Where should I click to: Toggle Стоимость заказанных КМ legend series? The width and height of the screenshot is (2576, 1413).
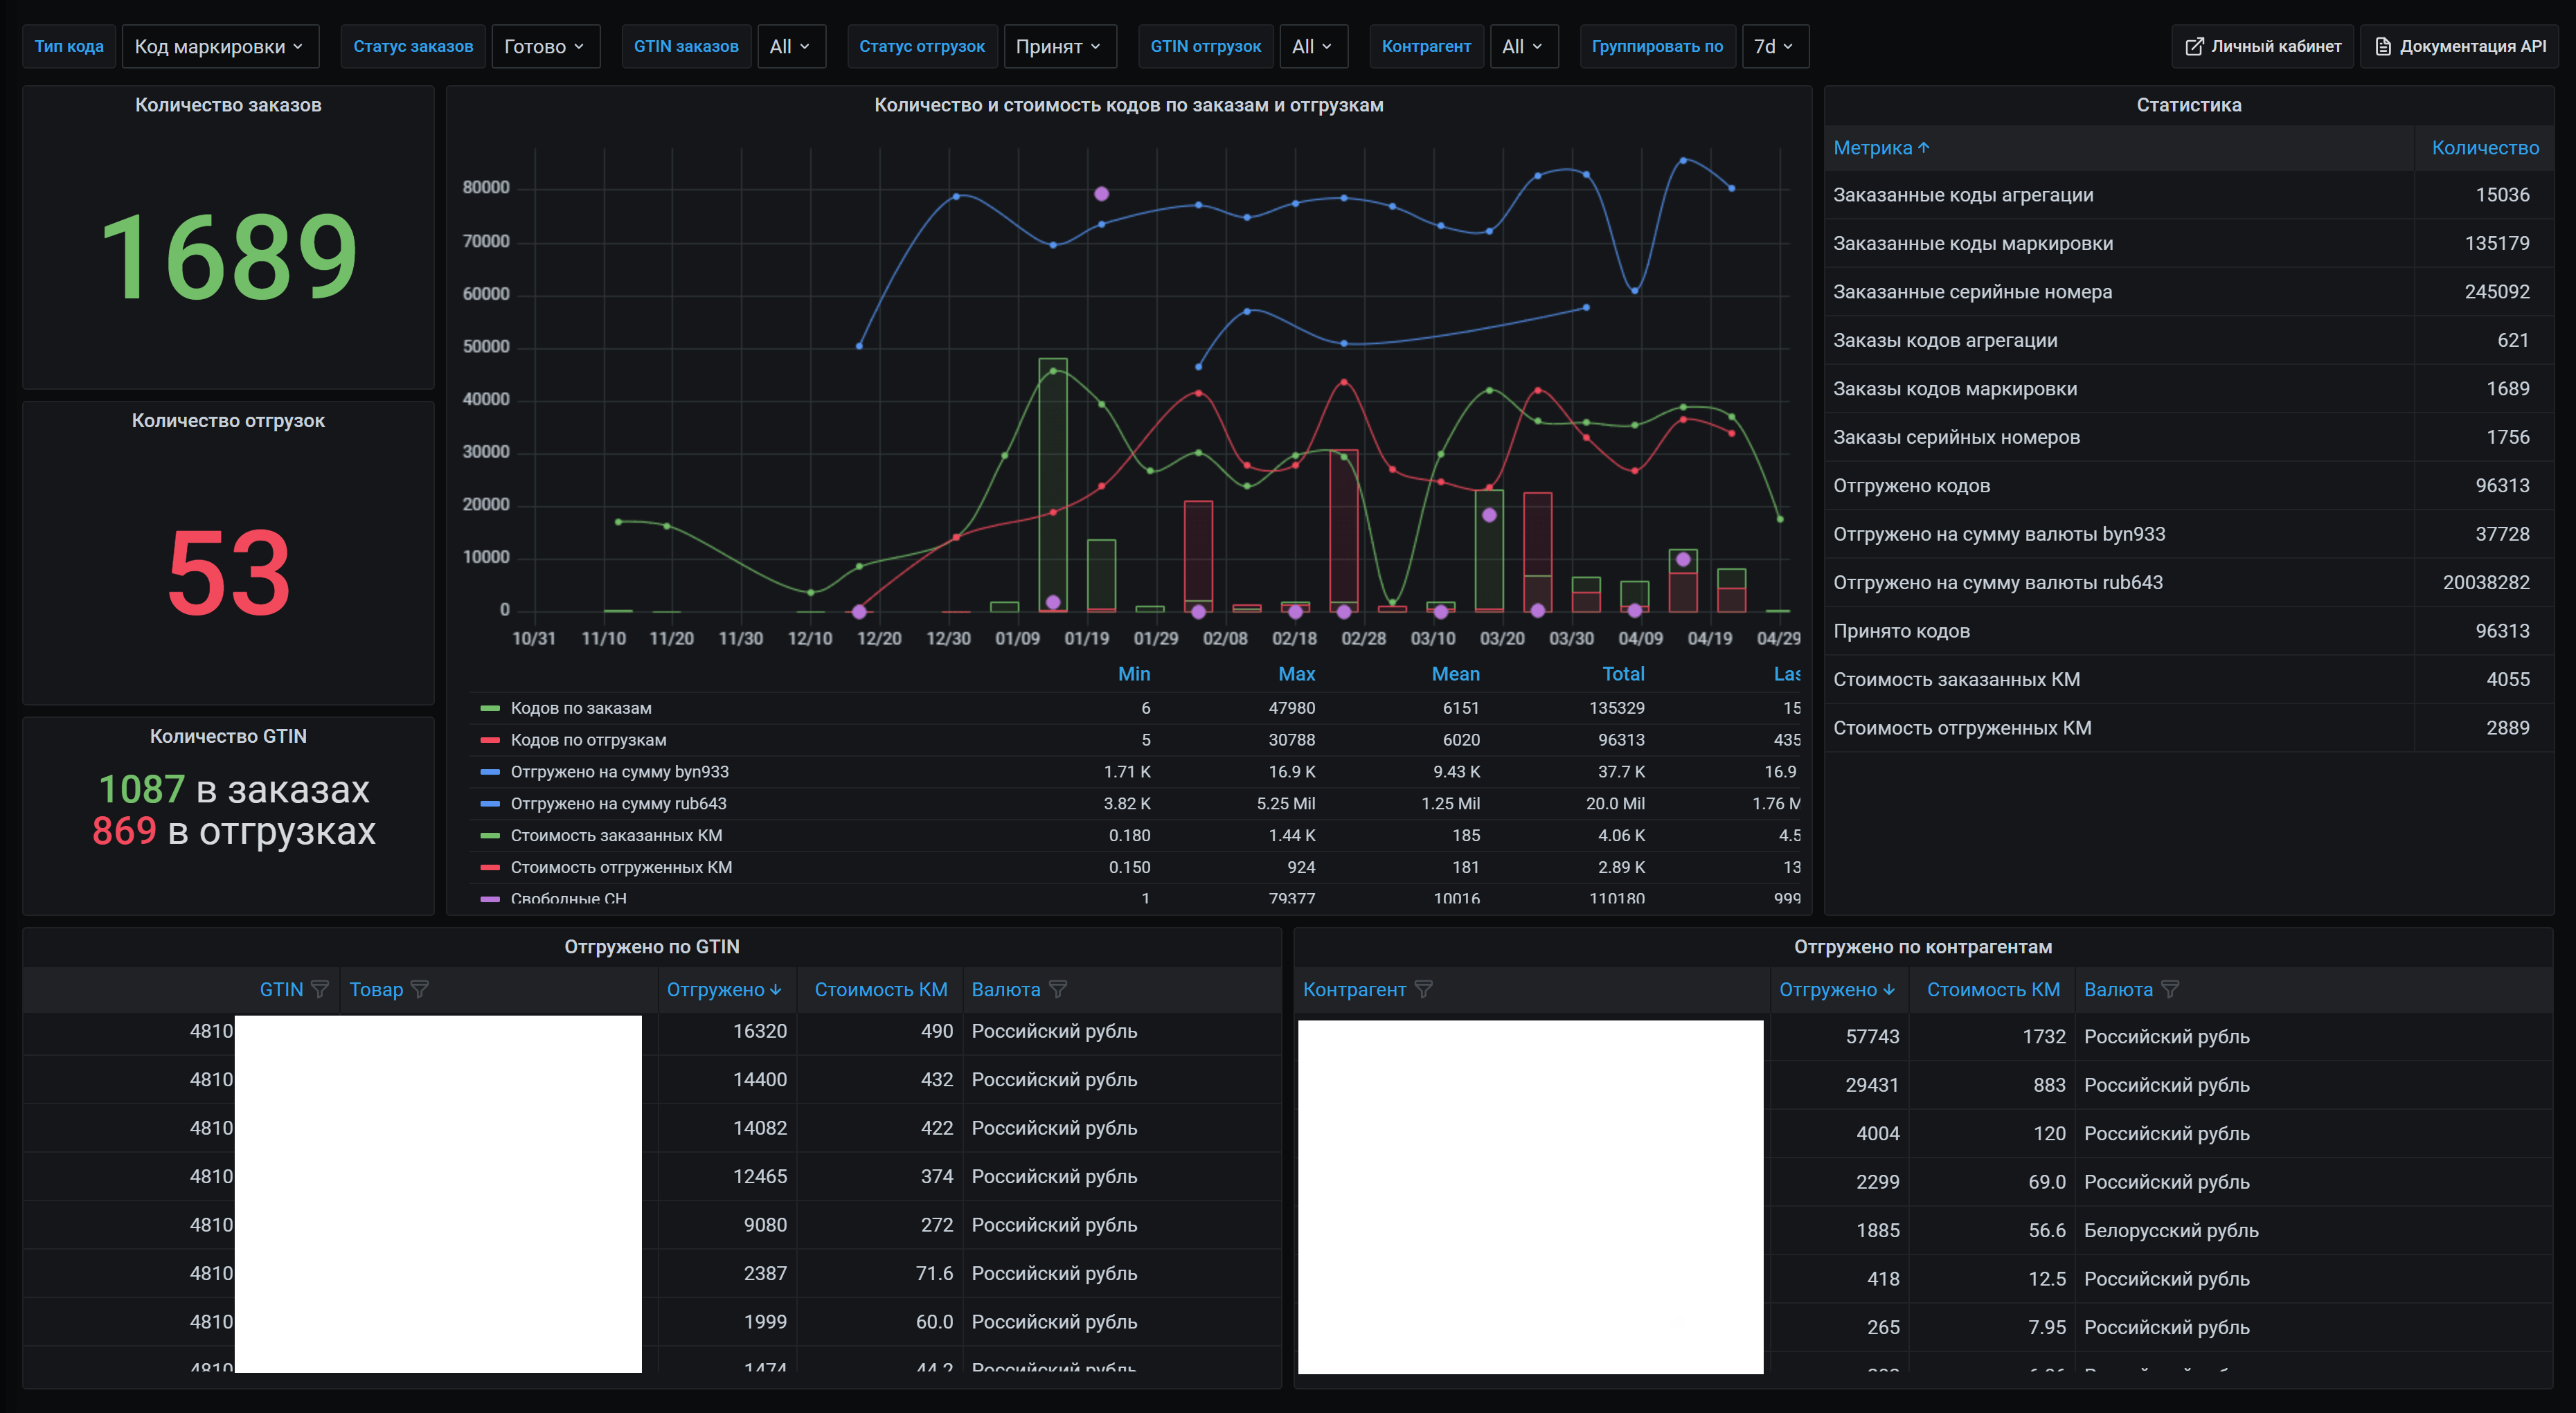coord(616,835)
